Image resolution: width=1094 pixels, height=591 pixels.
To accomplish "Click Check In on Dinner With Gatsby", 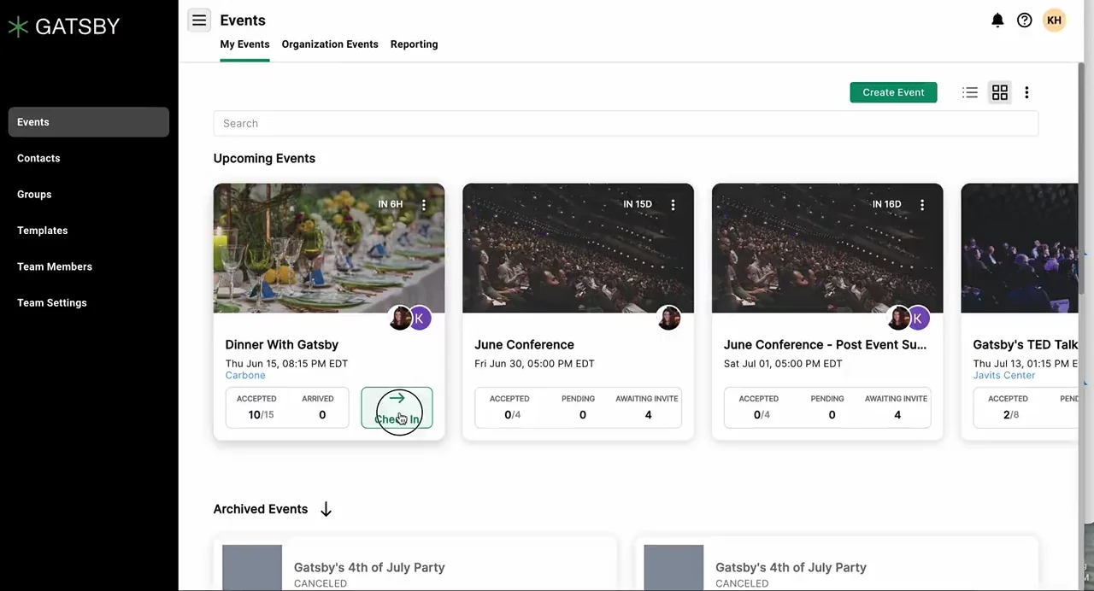I will pos(397,408).
